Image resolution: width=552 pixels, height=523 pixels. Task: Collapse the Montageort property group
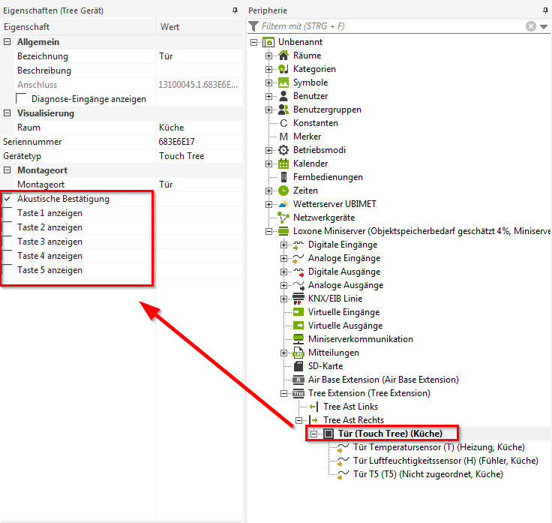pyautogui.click(x=7, y=170)
